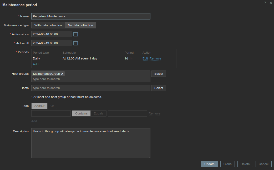This screenshot has height=170, width=274.
Task: Click 'At 12:00 AM every 1 day' schedule
Action: click(80, 58)
